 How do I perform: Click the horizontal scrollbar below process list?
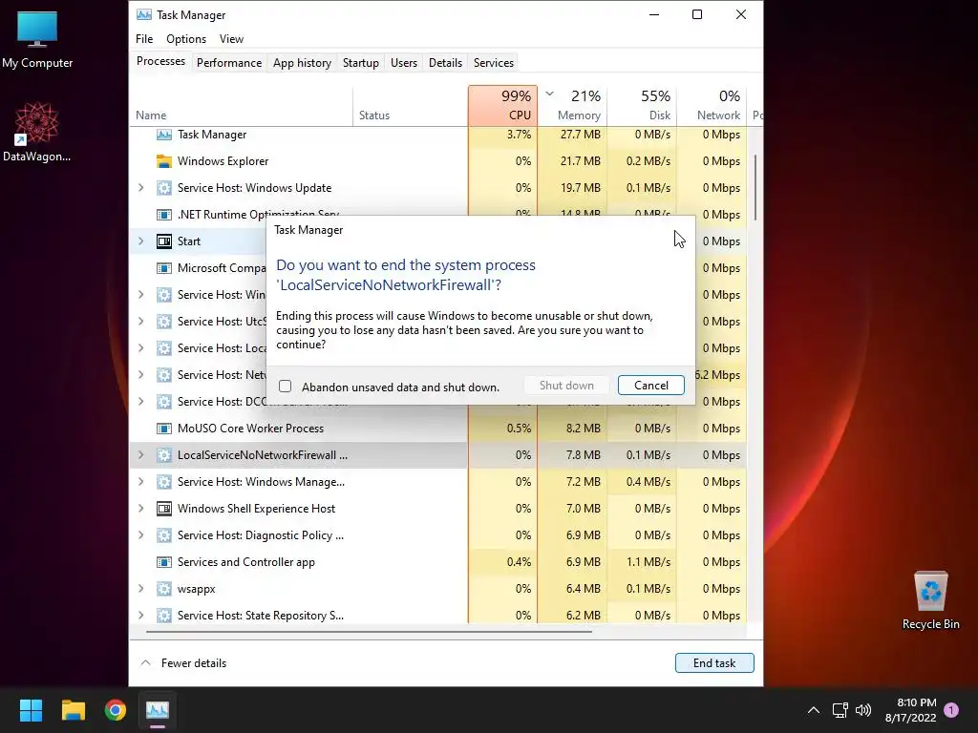click(369, 632)
